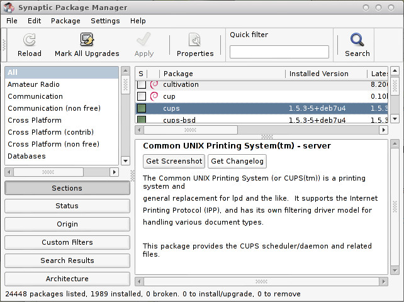
Task: Open the Help menu
Action: click(138, 21)
